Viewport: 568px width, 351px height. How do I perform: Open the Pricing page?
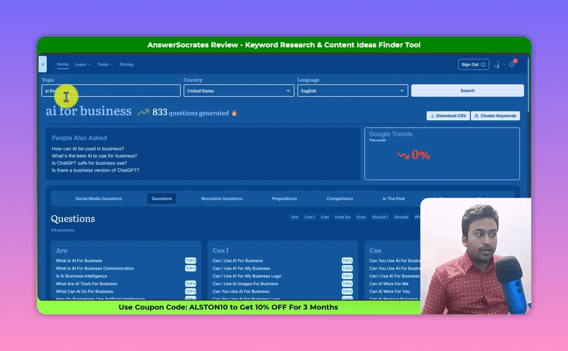pos(126,64)
